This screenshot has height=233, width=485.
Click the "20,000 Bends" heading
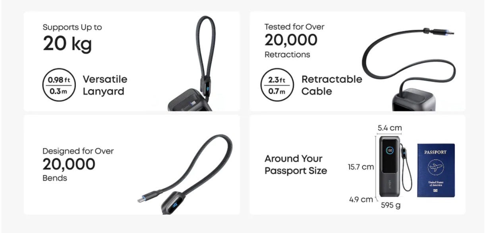click(x=69, y=164)
